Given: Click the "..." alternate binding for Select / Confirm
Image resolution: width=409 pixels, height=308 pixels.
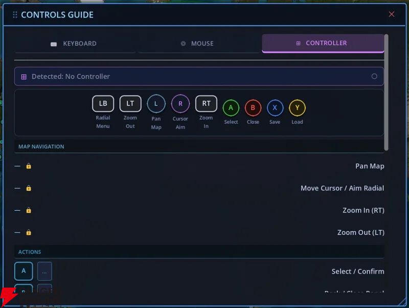Looking at the screenshot, I should coord(44,271).
